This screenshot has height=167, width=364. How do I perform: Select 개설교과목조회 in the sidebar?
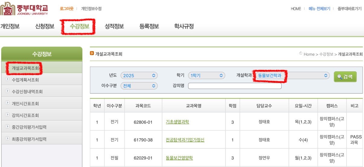coord(25,68)
